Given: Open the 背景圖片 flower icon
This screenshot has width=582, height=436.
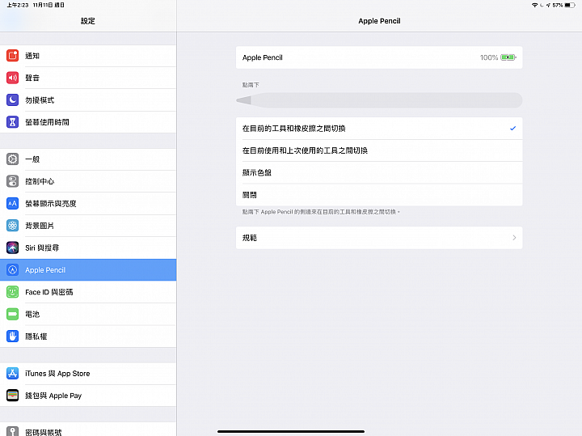Looking at the screenshot, I should tap(13, 226).
